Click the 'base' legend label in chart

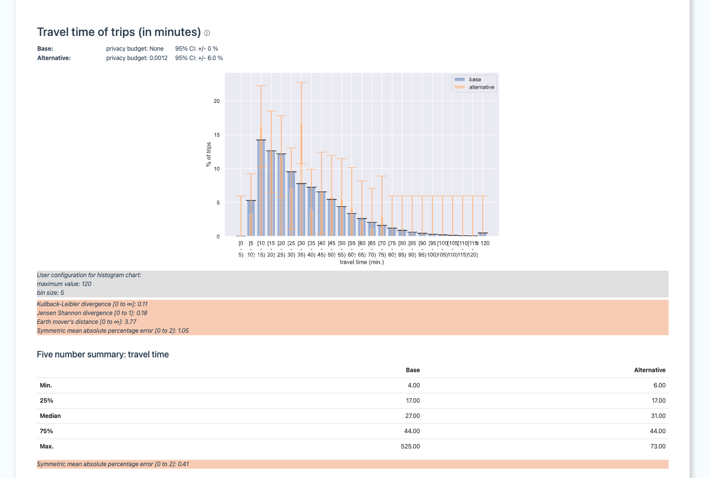[x=475, y=79]
